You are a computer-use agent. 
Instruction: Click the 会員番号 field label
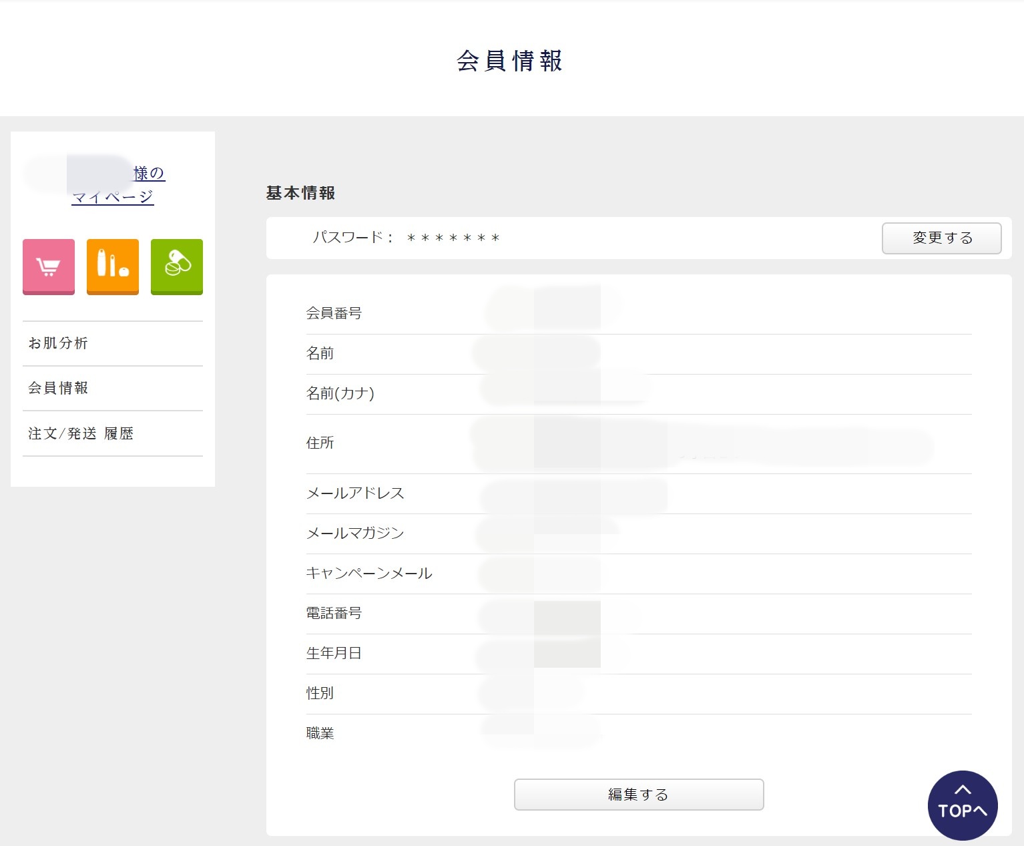334,313
